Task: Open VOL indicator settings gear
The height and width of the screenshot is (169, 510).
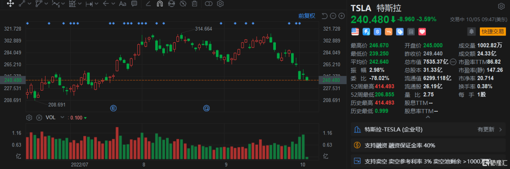Action: tap(29, 118)
